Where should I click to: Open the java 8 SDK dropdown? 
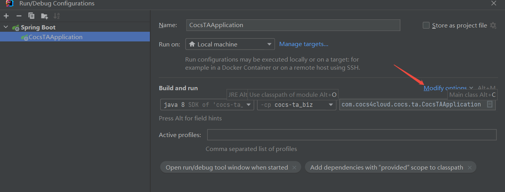(207, 105)
